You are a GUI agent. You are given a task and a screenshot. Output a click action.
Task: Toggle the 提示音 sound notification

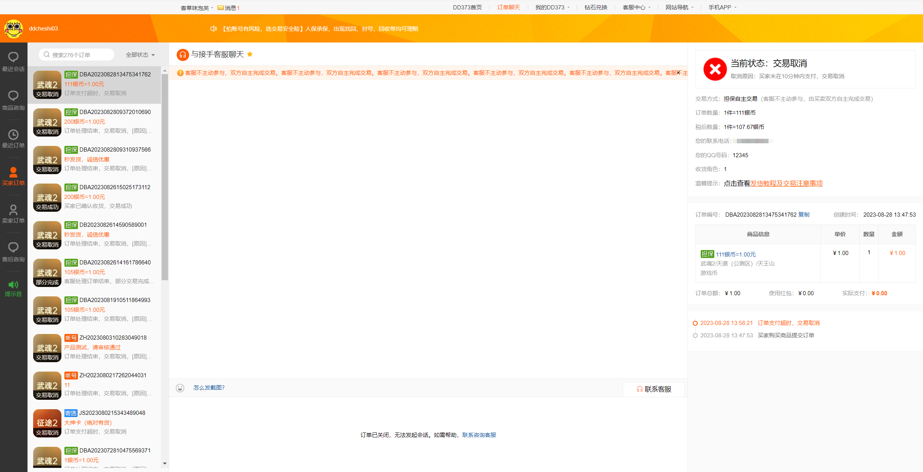pos(13,288)
